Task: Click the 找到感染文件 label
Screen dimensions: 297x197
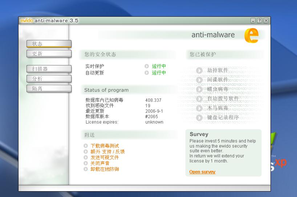Action: pos(99,106)
